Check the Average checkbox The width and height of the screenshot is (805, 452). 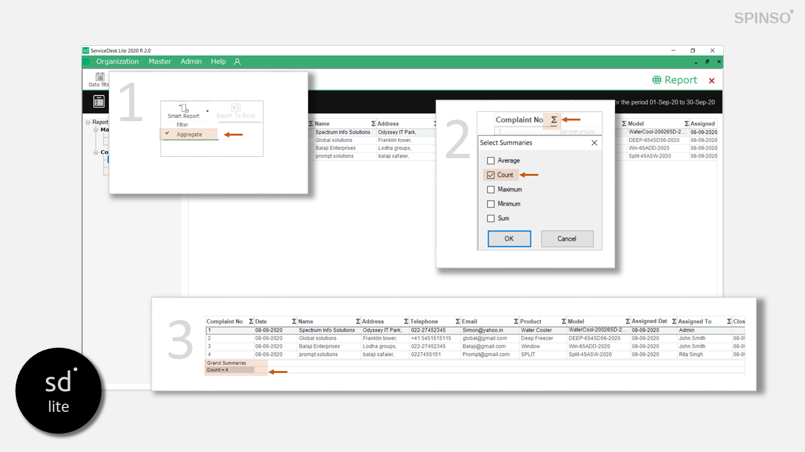(x=491, y=161)
